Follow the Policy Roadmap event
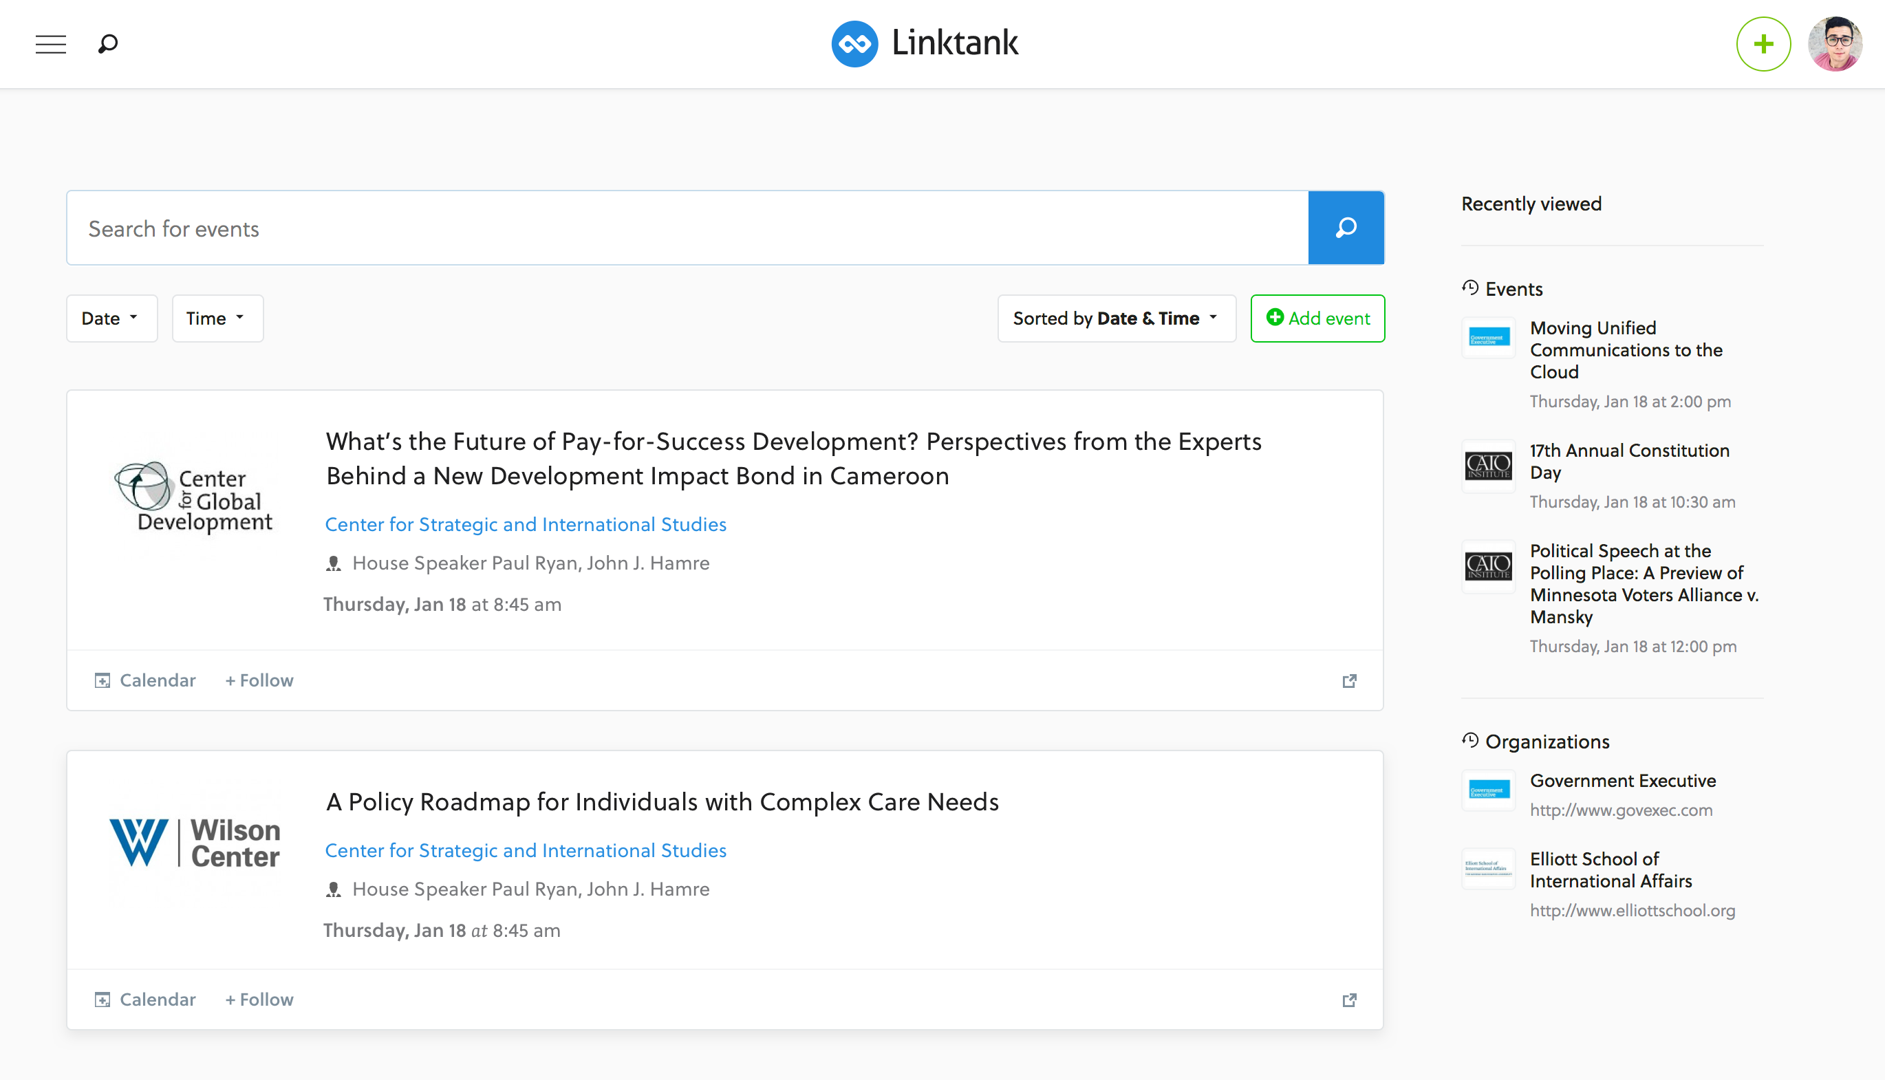Viewport: 1885px width, 1080px height. coord(259,999)
